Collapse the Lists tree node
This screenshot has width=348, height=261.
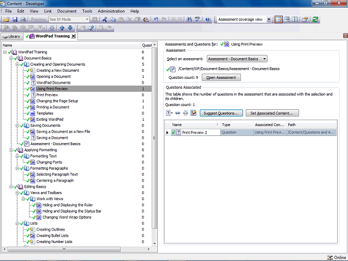(x=17, y=223)
